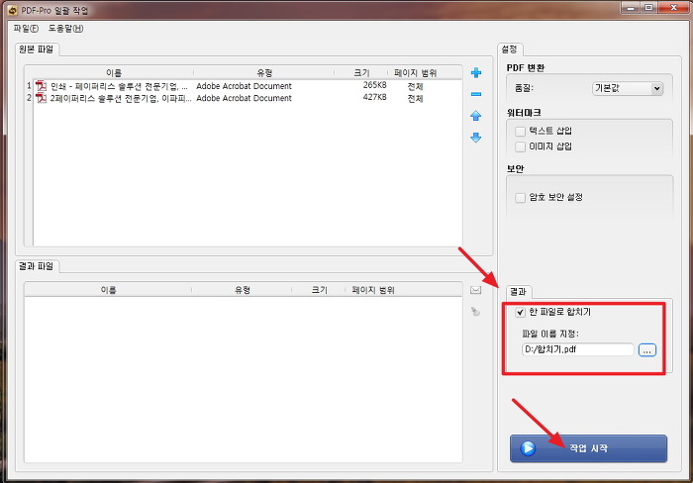Viewport: 693px width, 483px height.
Task: Open the 도움말(H) menu
Action: (x=66, y=29)
